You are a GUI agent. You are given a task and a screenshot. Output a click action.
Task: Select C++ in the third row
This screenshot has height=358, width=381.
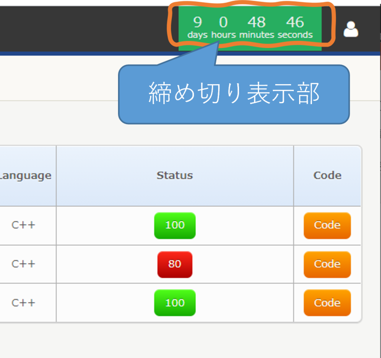(23, 303)
